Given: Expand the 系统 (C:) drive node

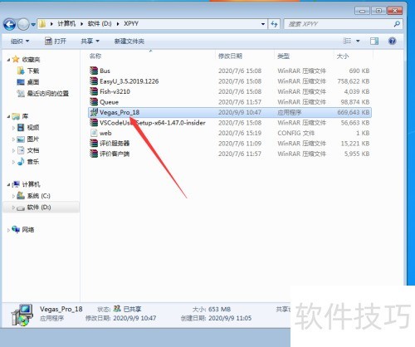Looking at the screenshot, I should (x=13, y=196).
